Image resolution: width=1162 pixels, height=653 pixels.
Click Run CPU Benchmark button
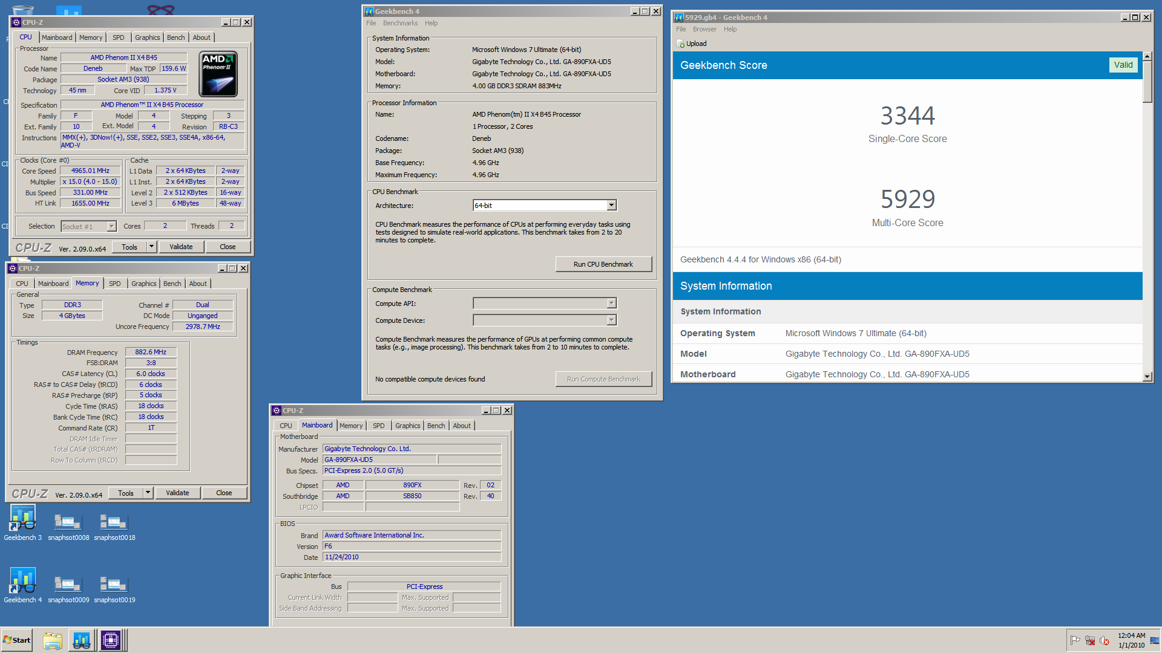(x=603, y=264)
